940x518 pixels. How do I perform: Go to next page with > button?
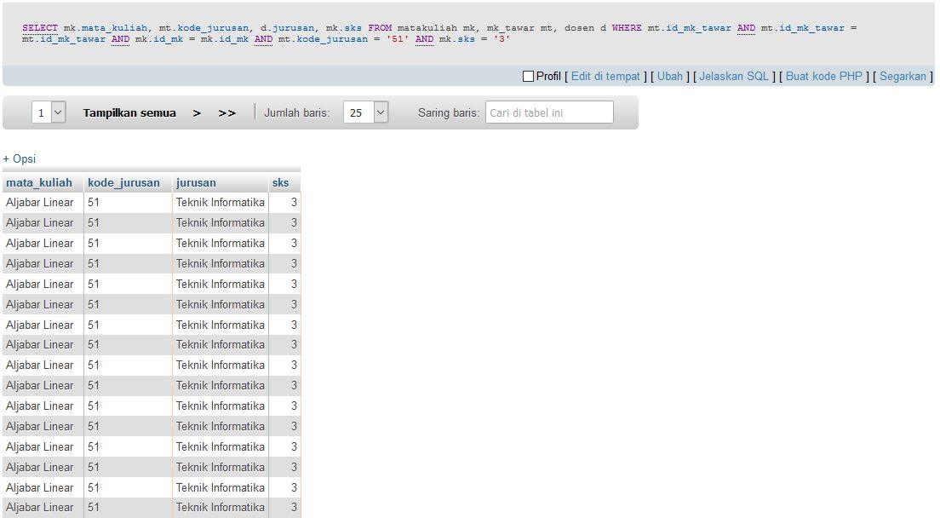tap(197, 112)
